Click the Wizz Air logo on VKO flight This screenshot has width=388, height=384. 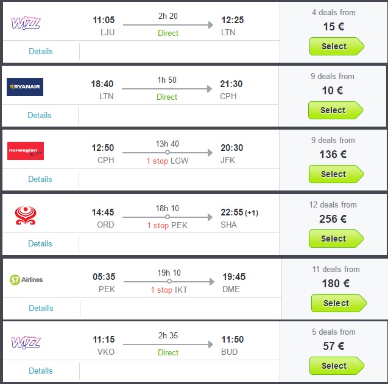click(x=26, y=343)
